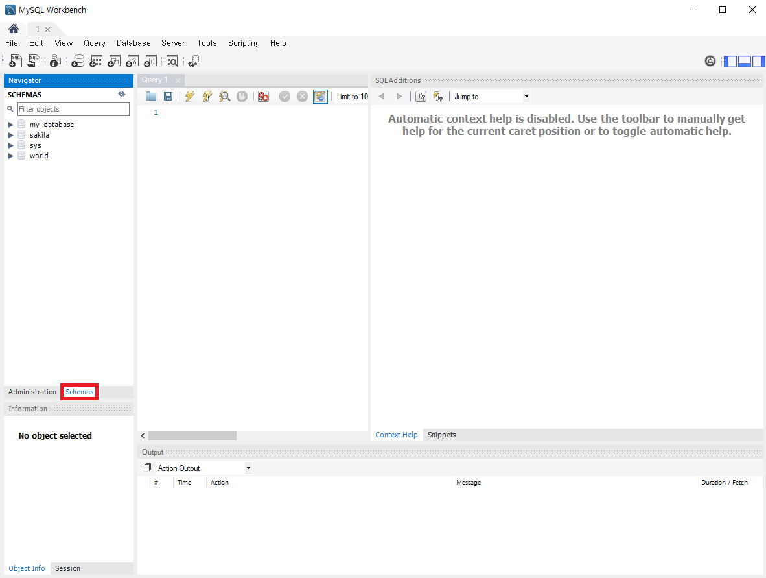Toggle the left sidebar panel visibility
This screenshot has height=578, width=766.
click(x=730, y=61)
